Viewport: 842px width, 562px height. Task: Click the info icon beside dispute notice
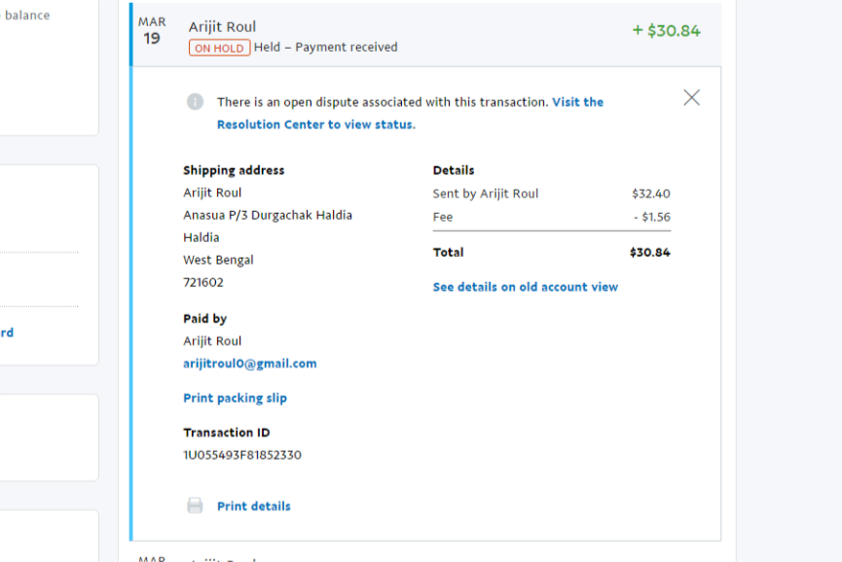click(195, 102)
